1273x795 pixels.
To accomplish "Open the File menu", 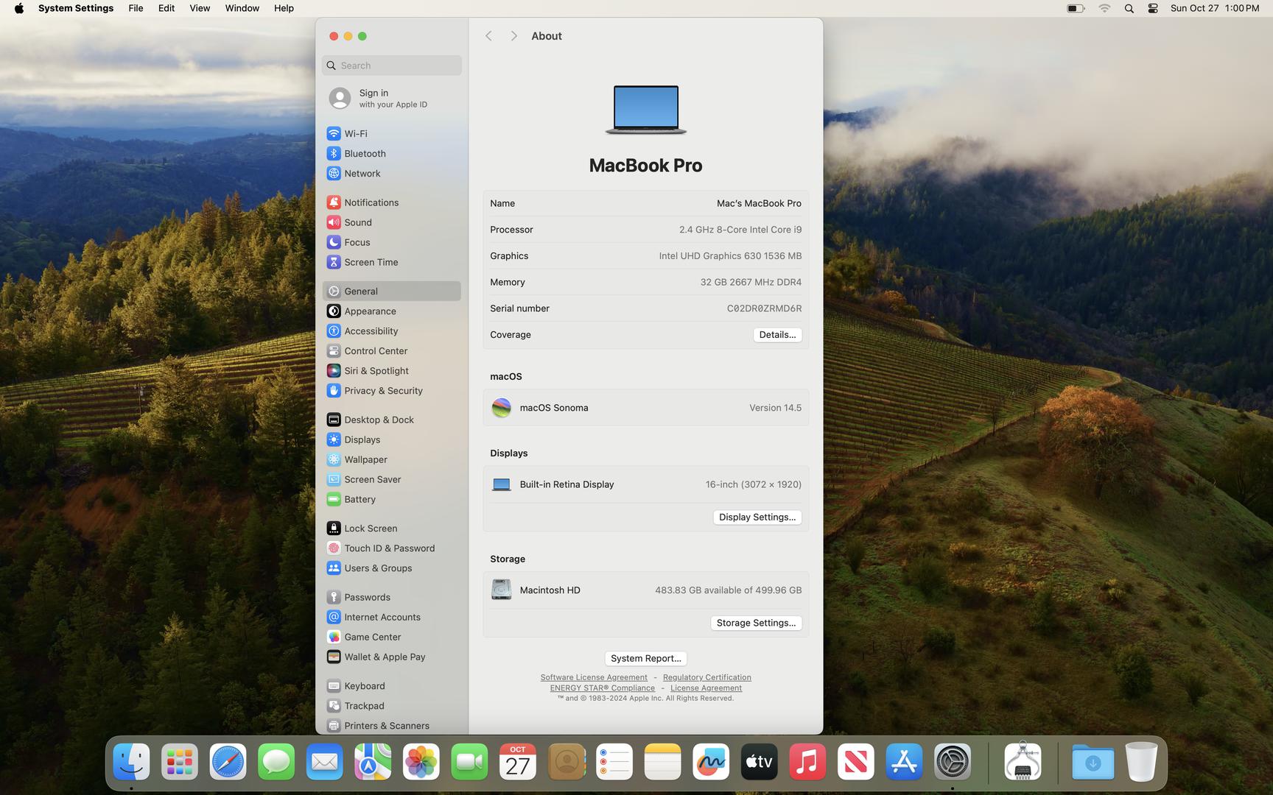I will (136, 8).
